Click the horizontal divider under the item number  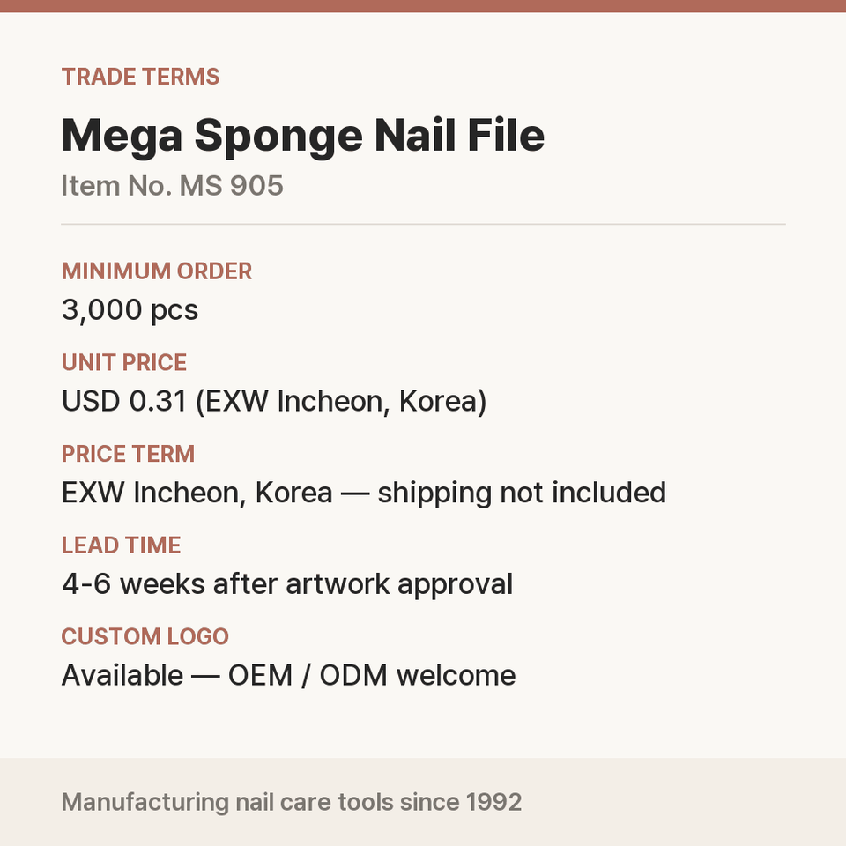point(423,224)
